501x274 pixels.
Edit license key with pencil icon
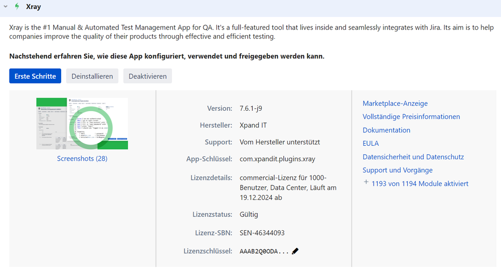(x=295, y=251)
